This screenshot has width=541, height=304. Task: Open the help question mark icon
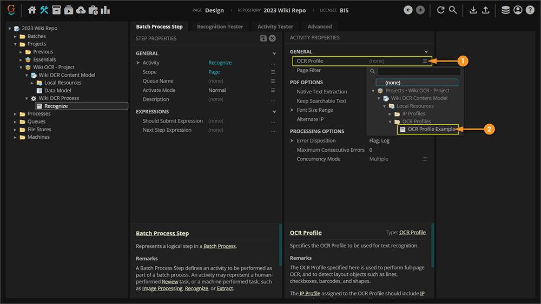point(530,10)
